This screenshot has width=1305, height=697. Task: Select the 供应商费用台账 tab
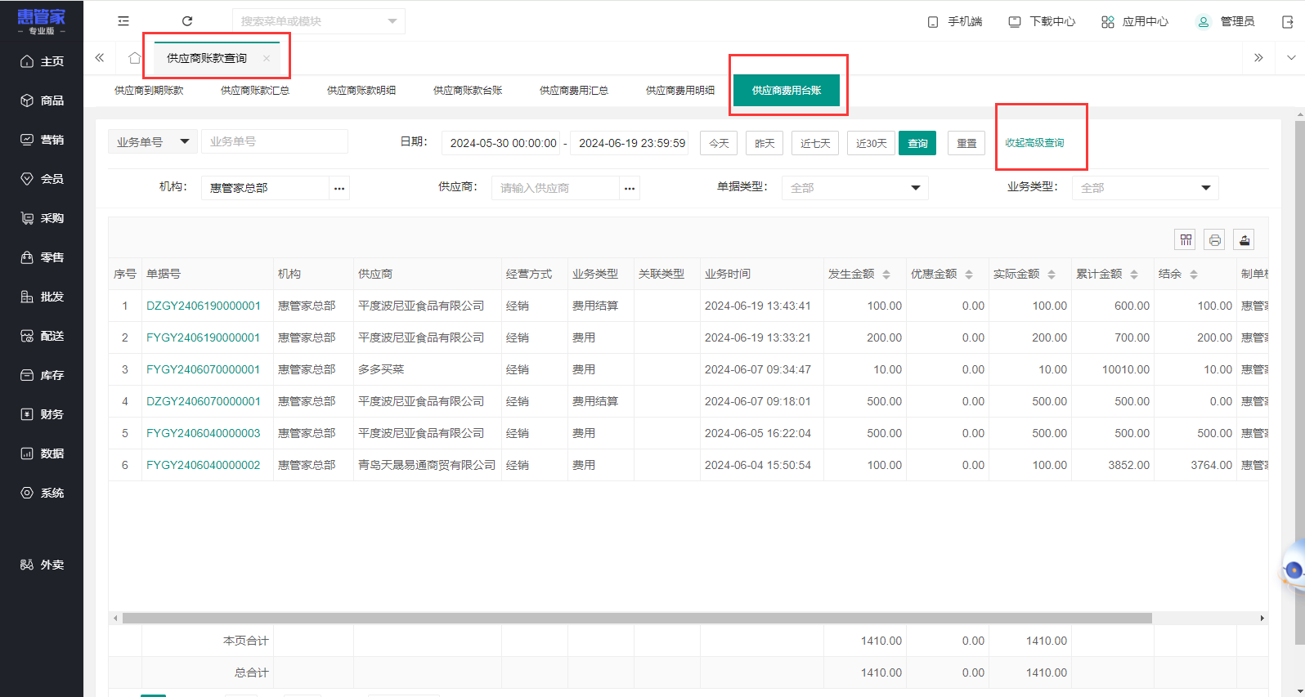coord(787,91)
